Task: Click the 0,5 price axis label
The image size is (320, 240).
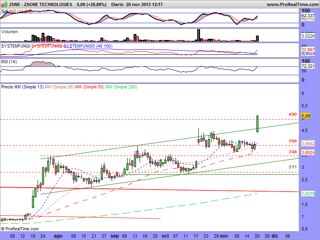Action: tap(305, 229)
